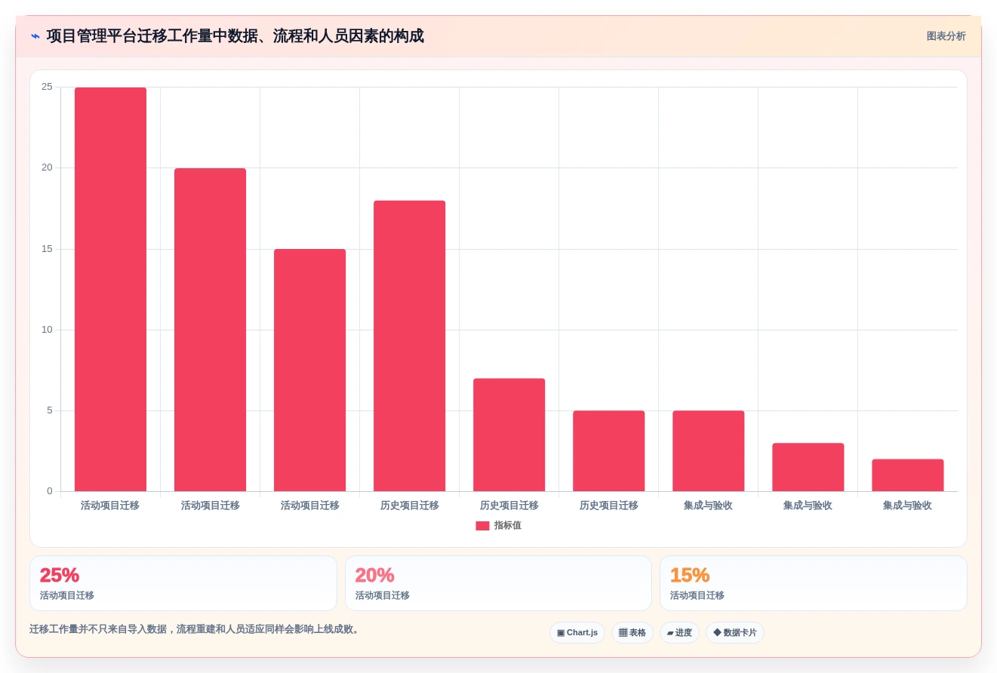Viewport: 997px width, 673px height.
Task: Toggle the 指标值 legend color swatch
Action: (482, 526)
